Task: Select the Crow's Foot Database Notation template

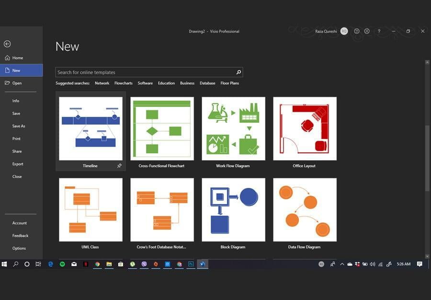Action: (162, 210)
